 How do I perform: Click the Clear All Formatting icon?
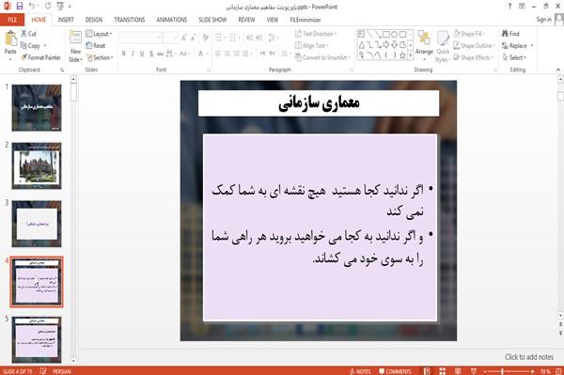point(205,38)
